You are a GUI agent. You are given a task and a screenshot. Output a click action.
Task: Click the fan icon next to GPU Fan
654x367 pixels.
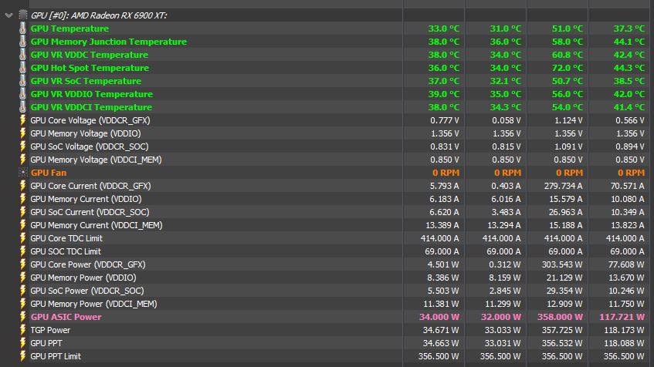(22, 173)
